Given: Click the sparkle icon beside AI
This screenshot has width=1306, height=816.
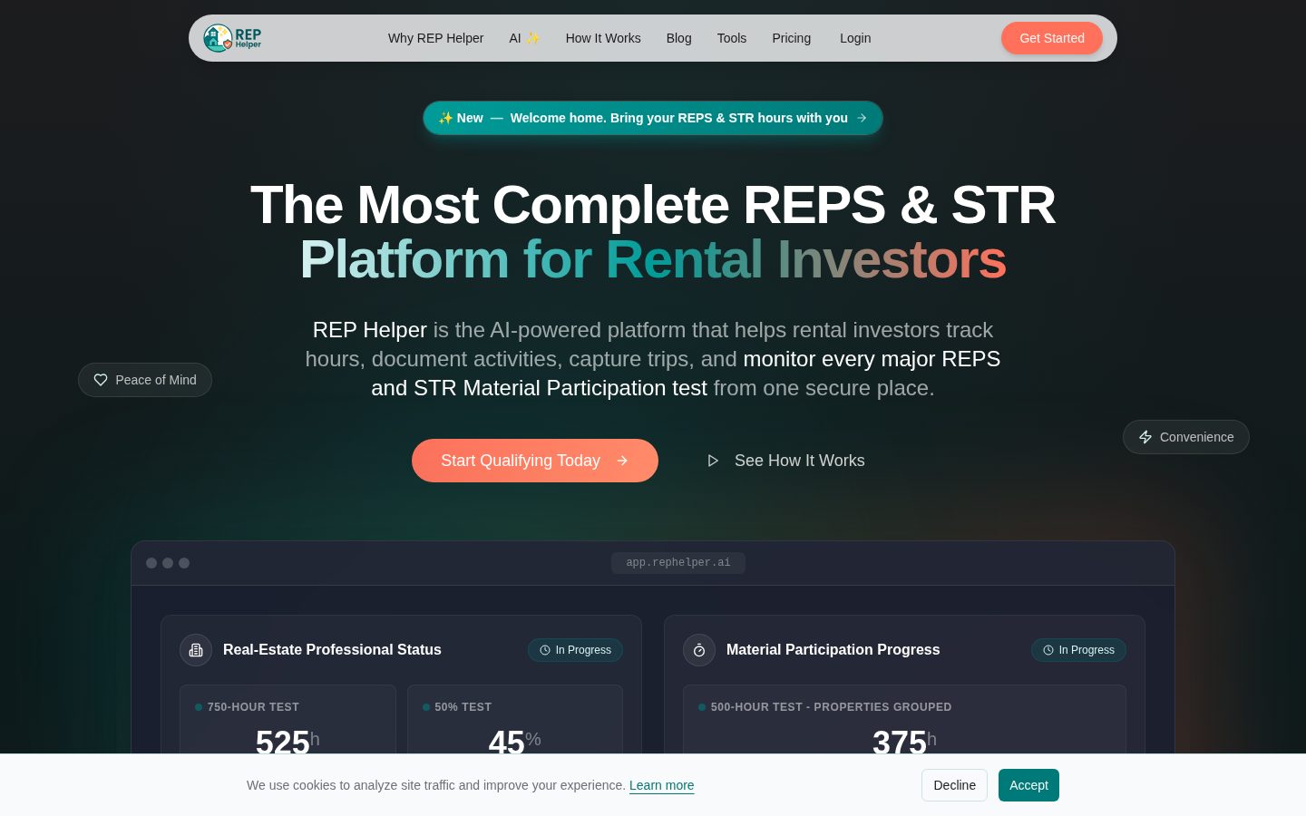Looking at the screenshot, I should point(532,38).
